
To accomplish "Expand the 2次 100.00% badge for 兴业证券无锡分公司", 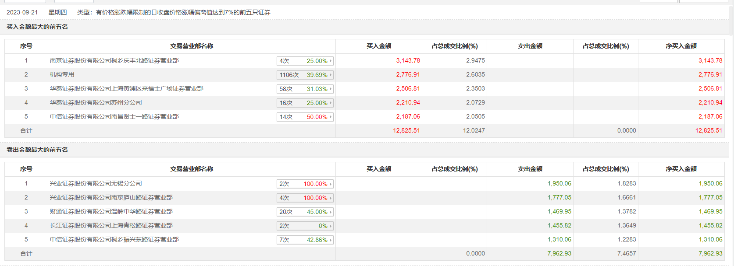I will (x=305, y=184).
